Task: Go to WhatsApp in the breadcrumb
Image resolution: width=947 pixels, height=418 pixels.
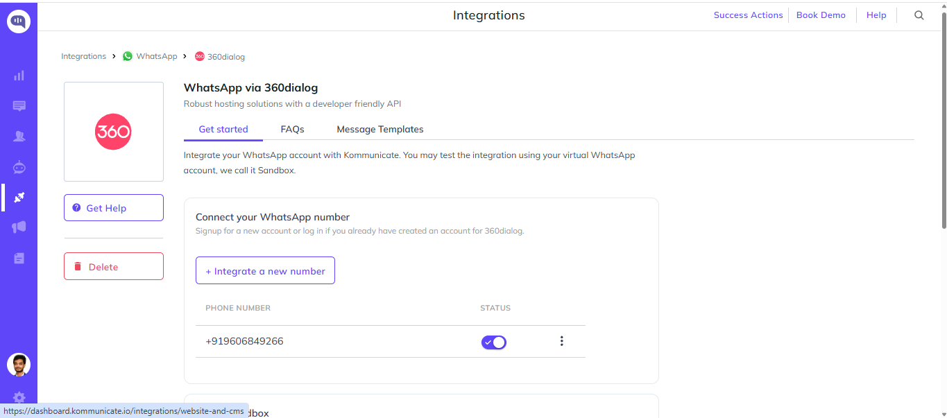Action: tap(157, 56)
